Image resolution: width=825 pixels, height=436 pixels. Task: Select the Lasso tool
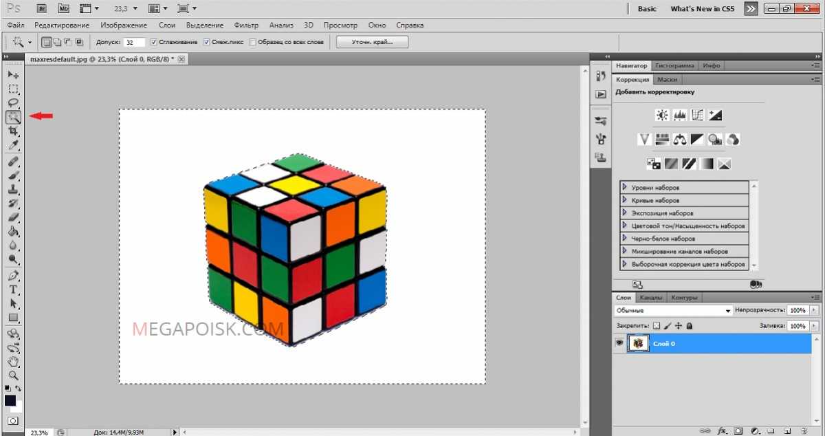pyautogui.click(x=13, y=103)
